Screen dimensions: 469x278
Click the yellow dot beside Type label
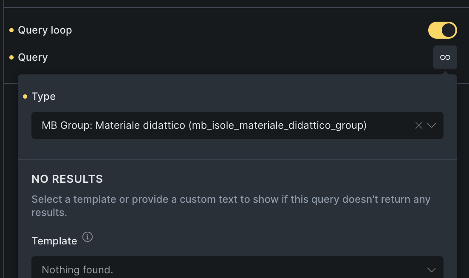[x=25, y=96]
